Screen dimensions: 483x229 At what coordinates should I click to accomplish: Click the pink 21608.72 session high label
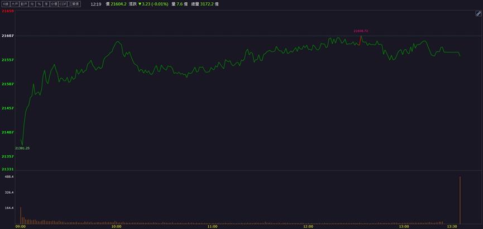point(361,31)
